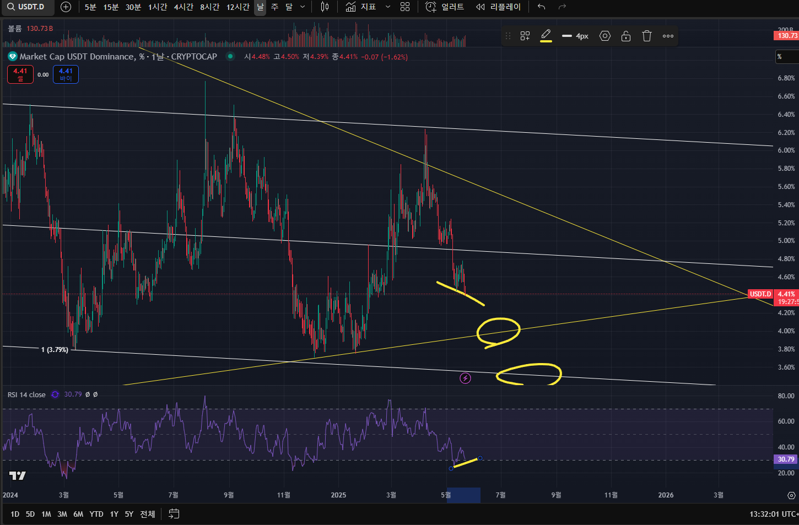Set date range to 6M
The height and width of the screenshot is (525, 799).
point(78,514)
